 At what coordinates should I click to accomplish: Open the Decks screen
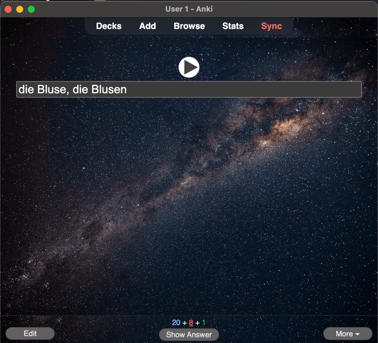point(109,26)
